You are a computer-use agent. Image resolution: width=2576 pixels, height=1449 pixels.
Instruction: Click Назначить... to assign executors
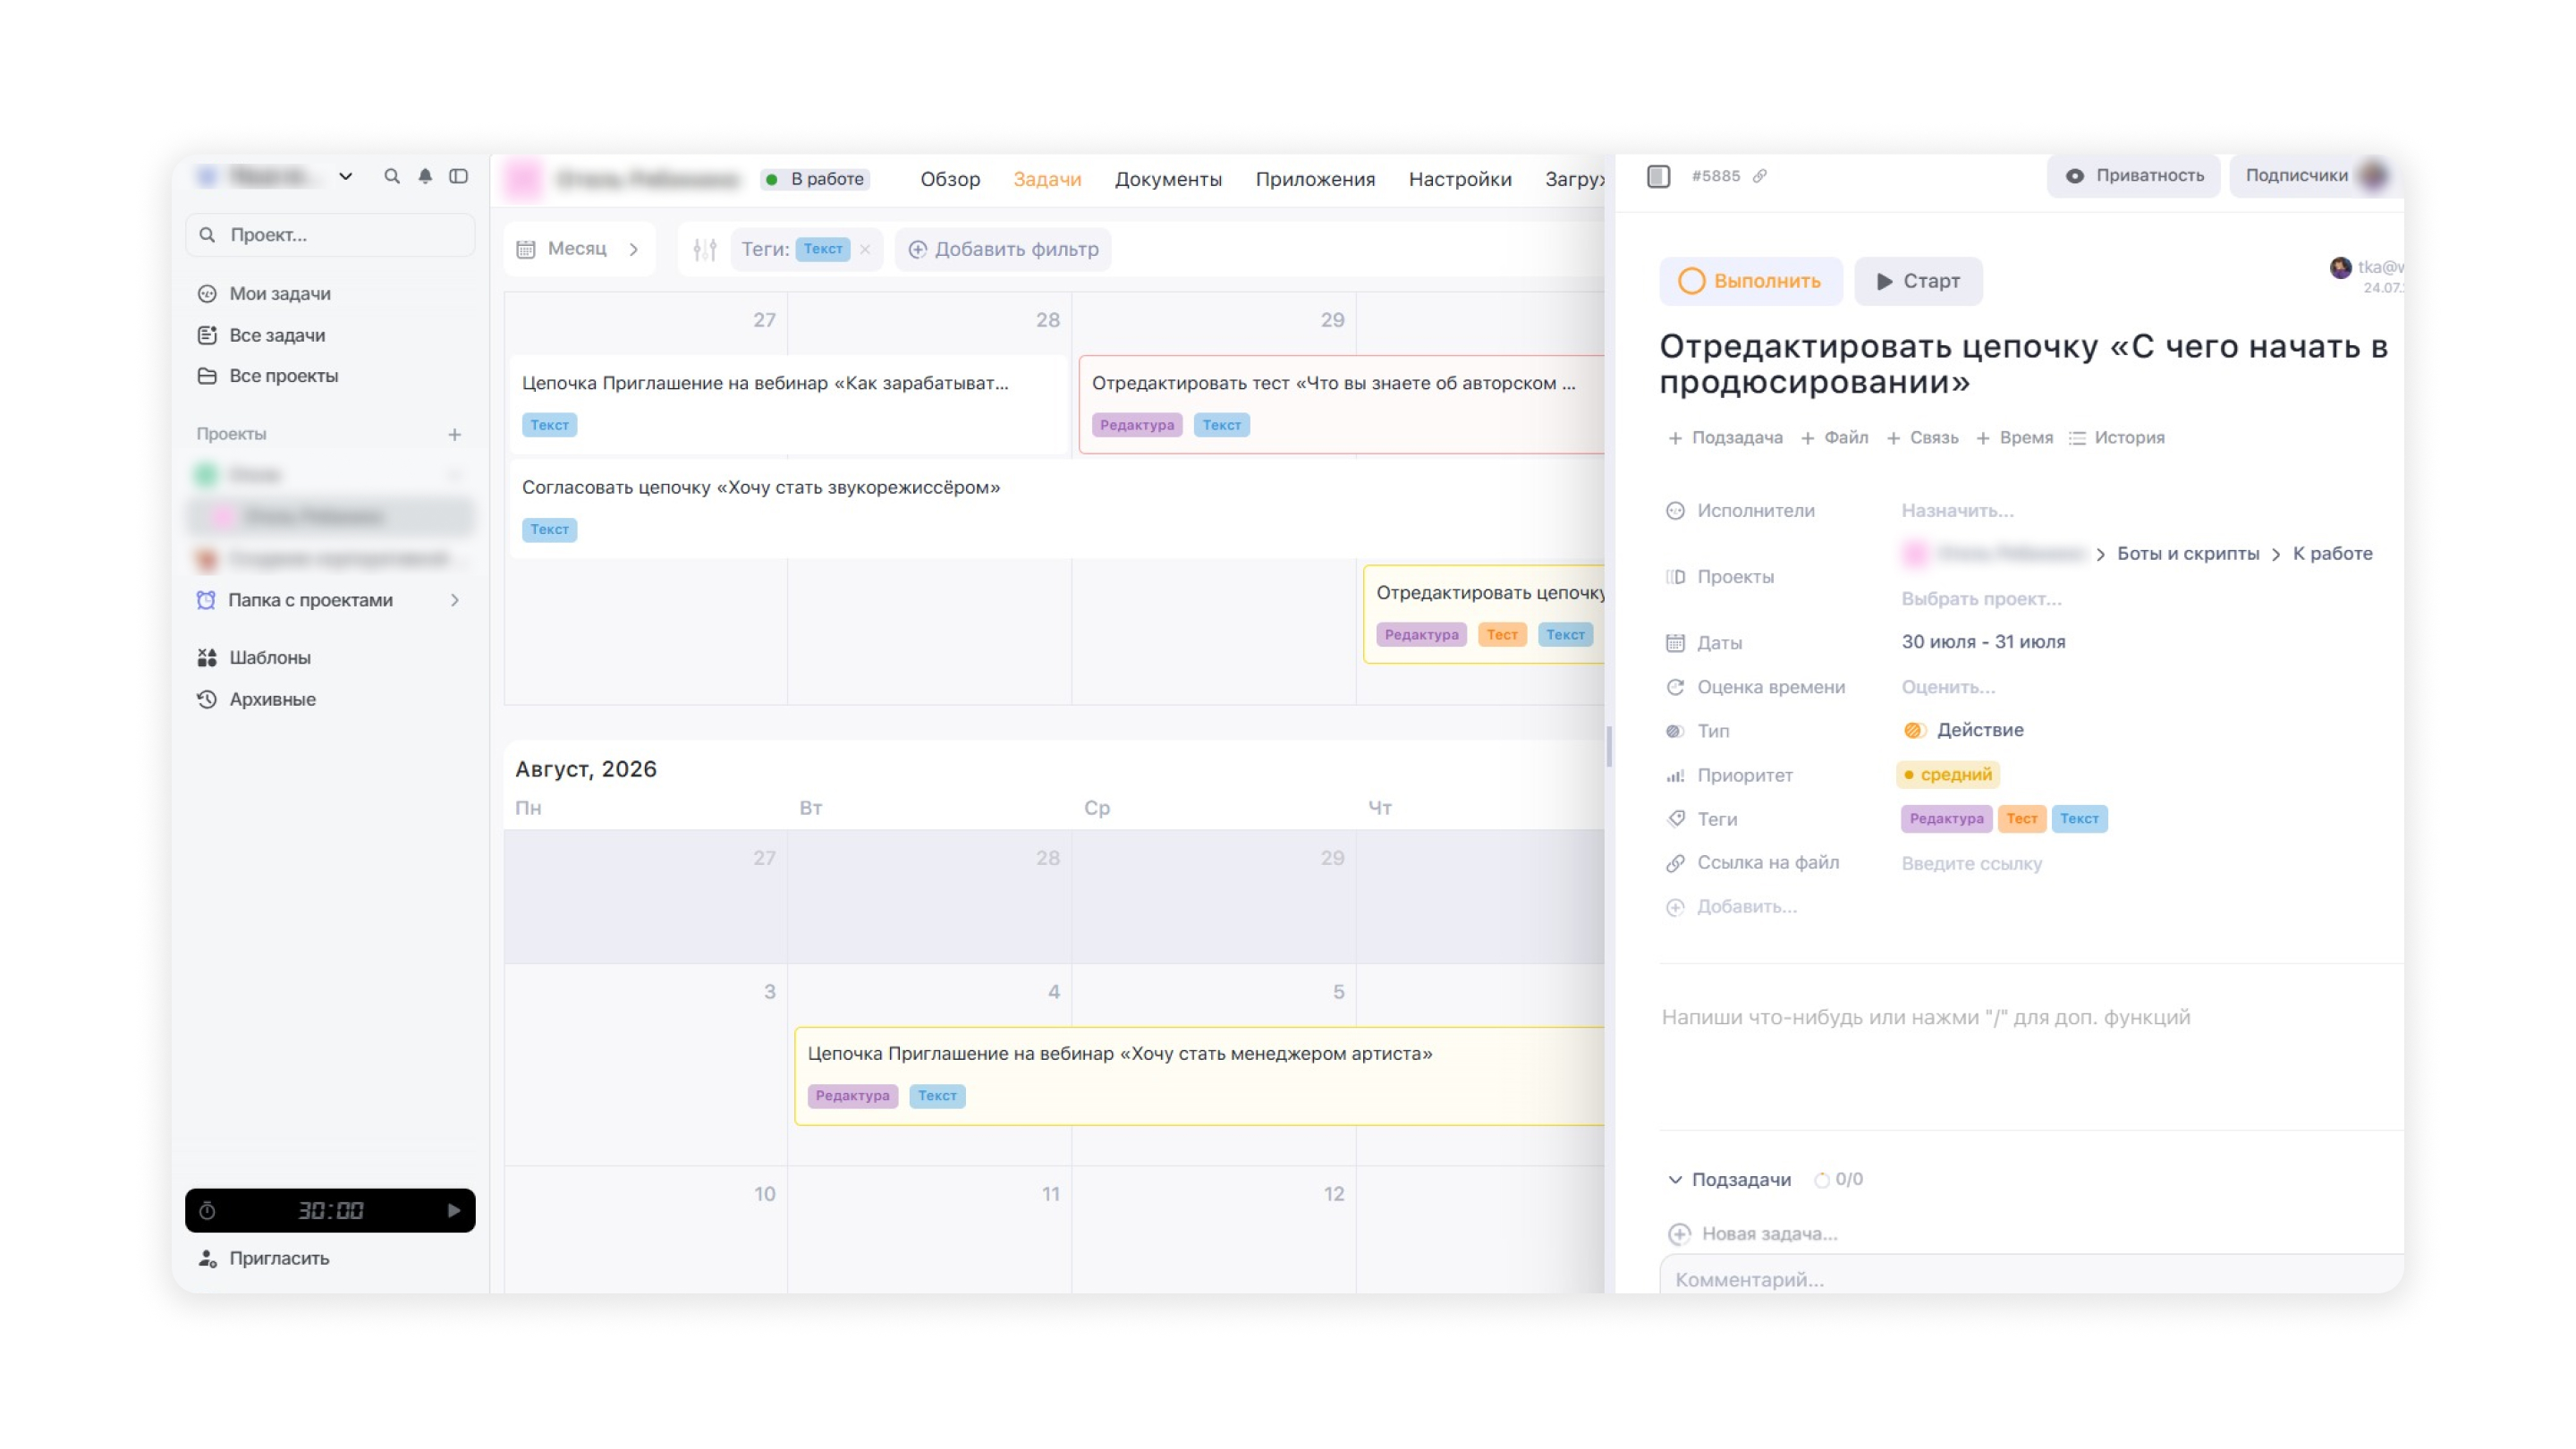pyautogui.click(x=1958, y=511)
